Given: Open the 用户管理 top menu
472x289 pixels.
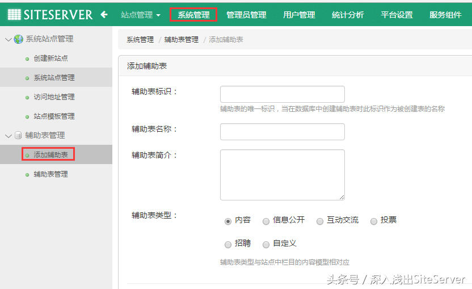Looking at the screenshot, I should (299, 15).
